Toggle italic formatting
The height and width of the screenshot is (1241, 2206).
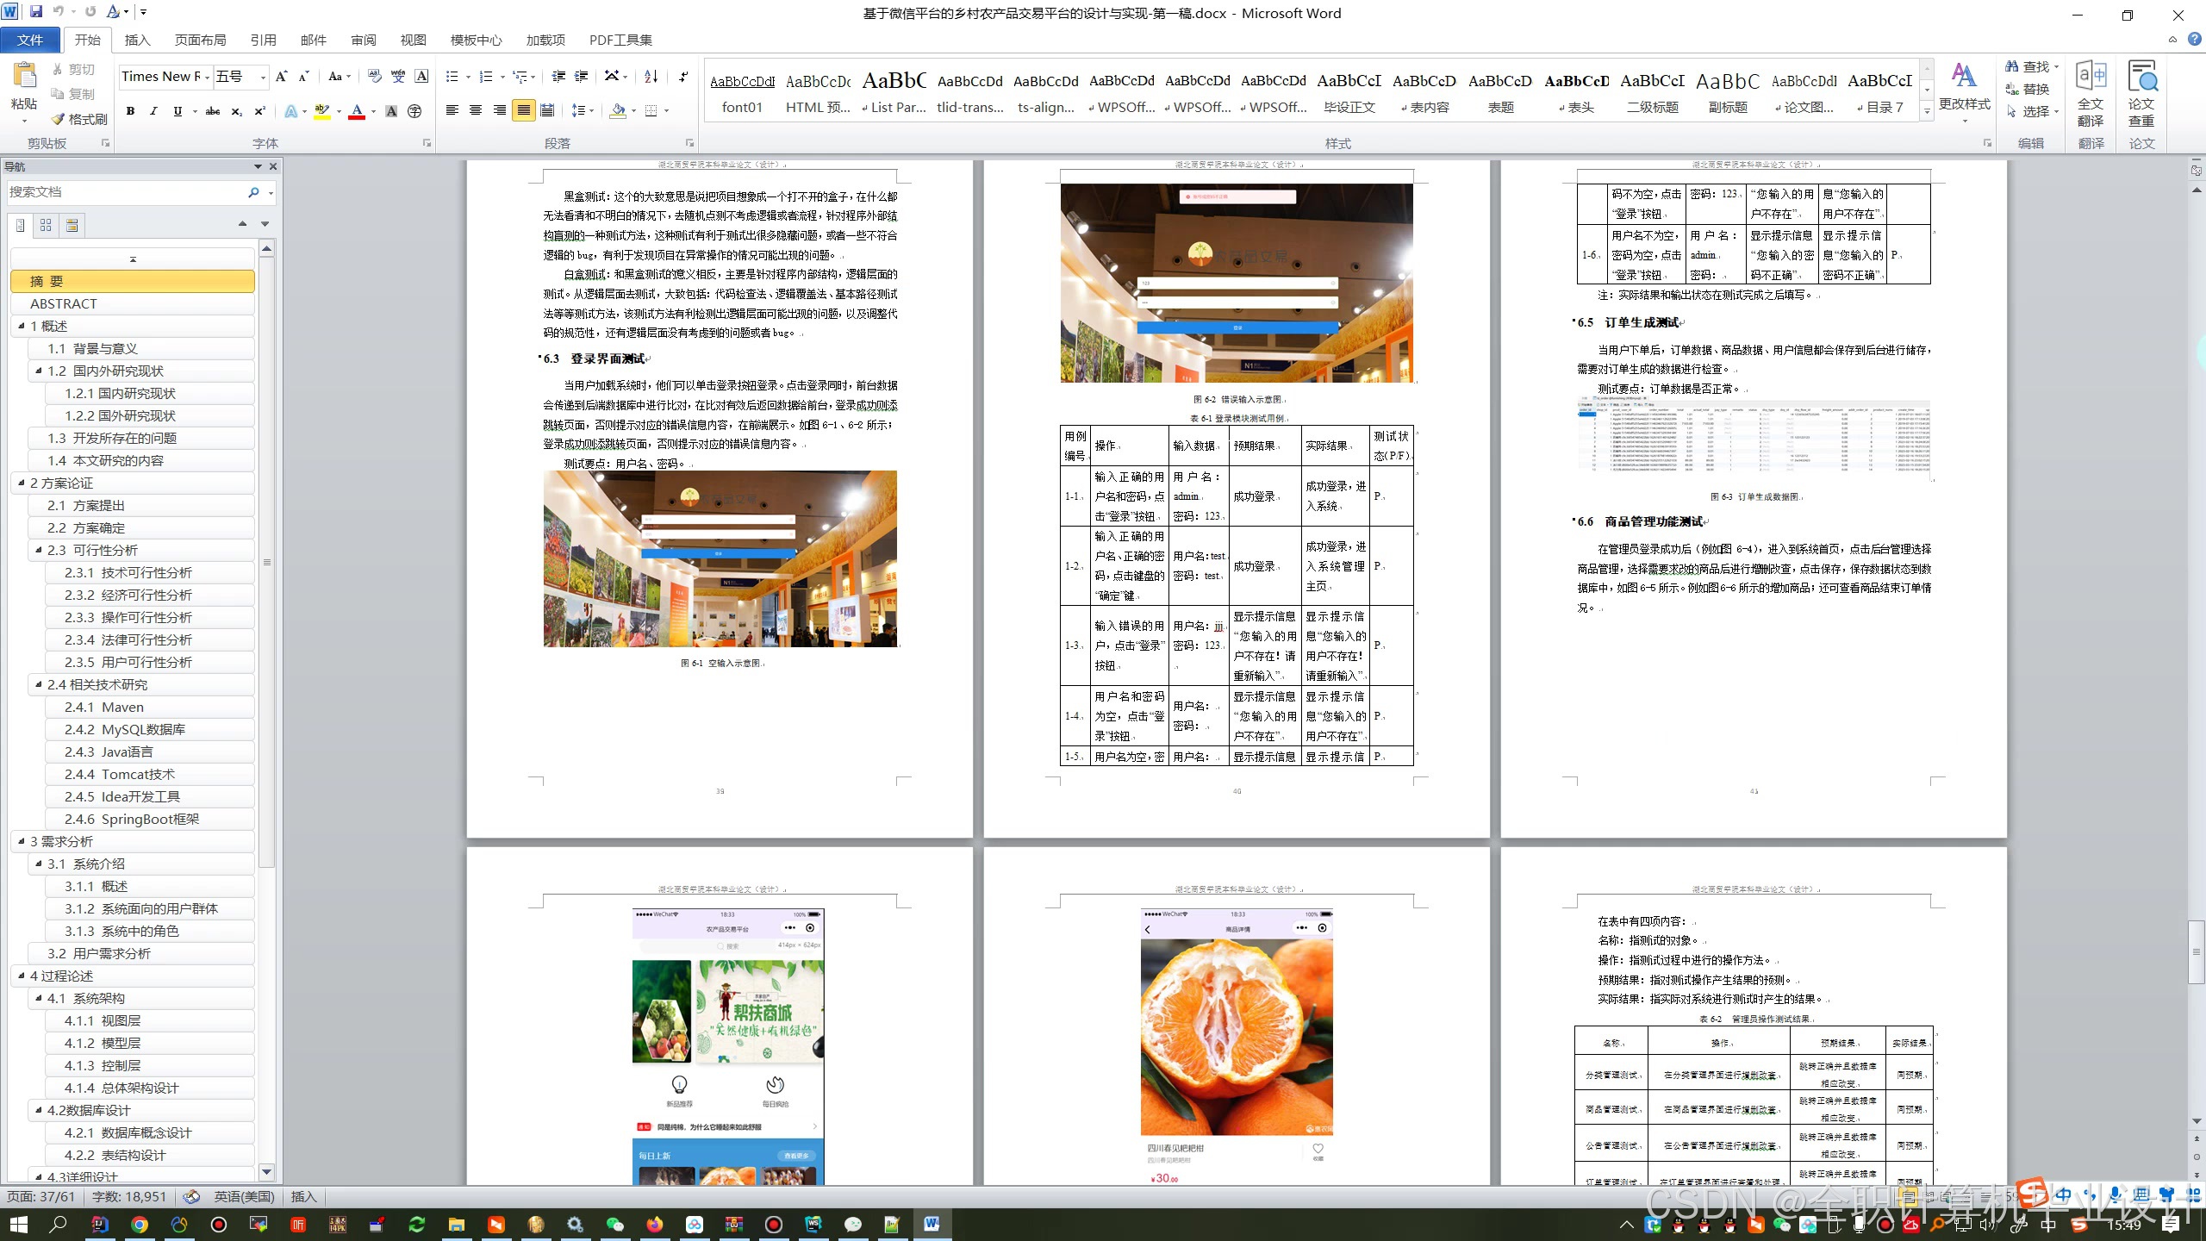coord(153,111)
